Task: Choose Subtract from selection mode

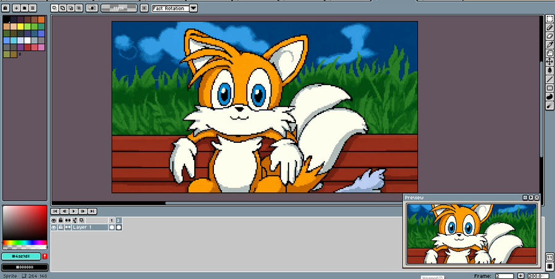Action: click(x=71, y=8)
